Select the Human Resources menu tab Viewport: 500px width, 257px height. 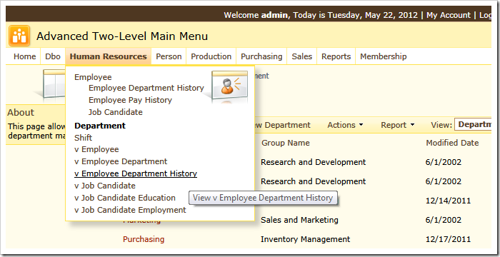click(108, 56)
